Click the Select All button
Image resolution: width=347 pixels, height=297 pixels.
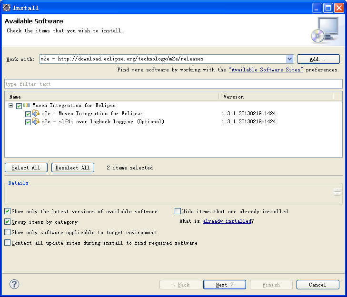tap(26, 168)
